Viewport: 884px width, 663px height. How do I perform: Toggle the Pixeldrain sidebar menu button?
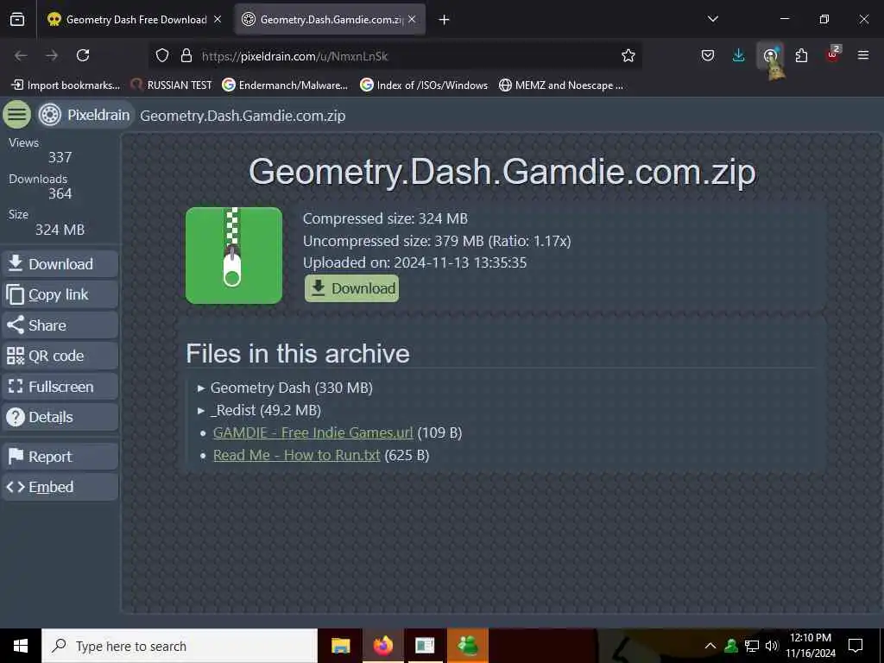pos(17,115)
